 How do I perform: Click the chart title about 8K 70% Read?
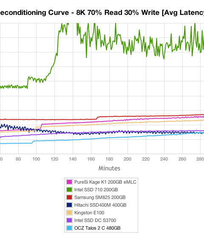click(x=102, y=13)
